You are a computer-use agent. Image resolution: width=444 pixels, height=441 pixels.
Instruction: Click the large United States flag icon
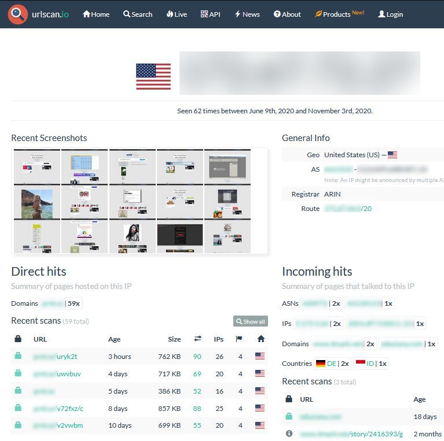pos(153,77)
